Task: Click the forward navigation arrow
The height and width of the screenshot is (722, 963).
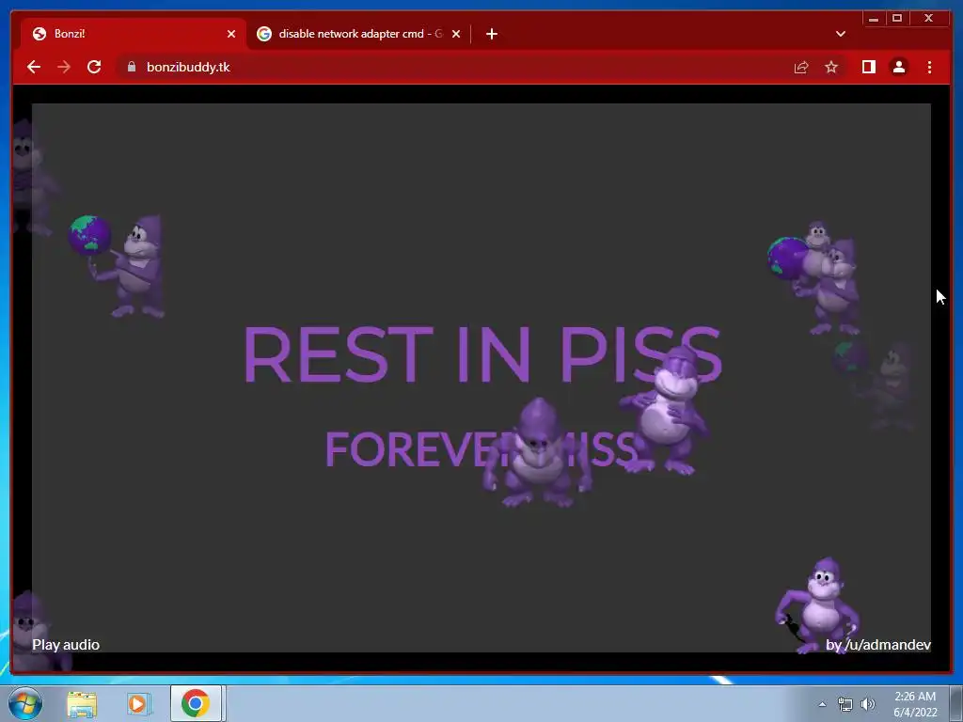Action: click(64, 67)
